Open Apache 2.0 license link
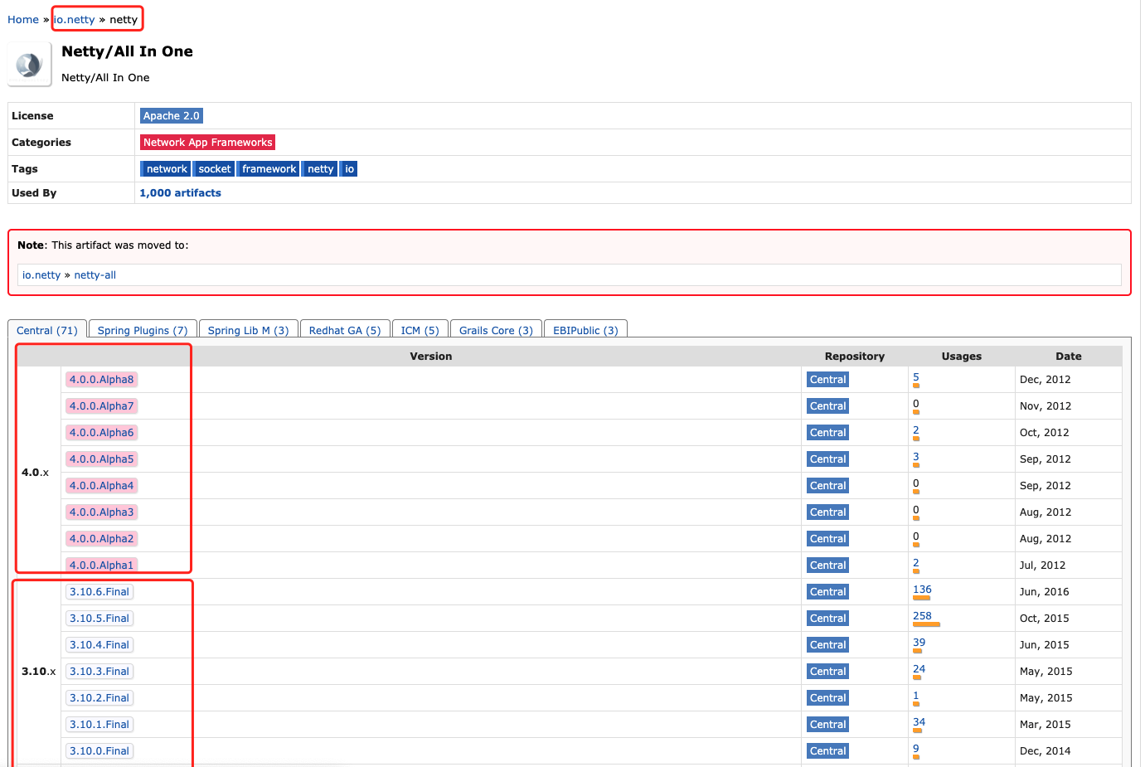The image size is (1145, 767). (x=172, y=116)
